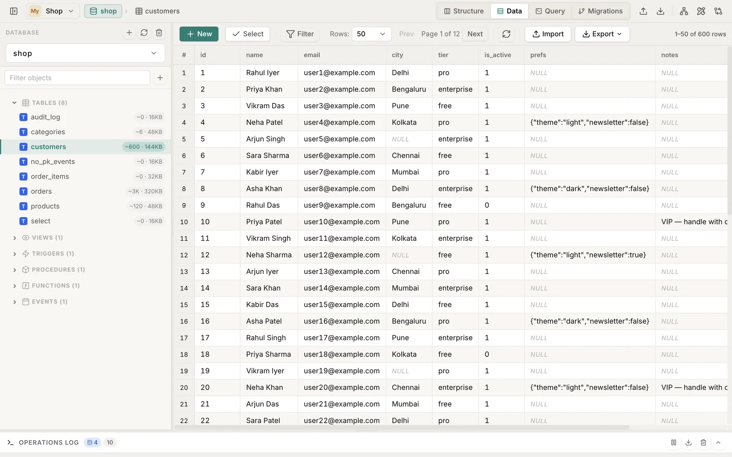Screen dimensions: 732x457
Task: Switch to the Migrations tab
Action: click(x=600, y=11)
